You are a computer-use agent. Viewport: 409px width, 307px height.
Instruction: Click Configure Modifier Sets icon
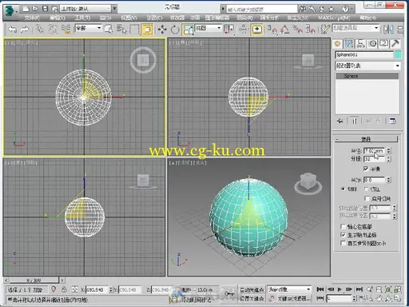pos(393,122)
